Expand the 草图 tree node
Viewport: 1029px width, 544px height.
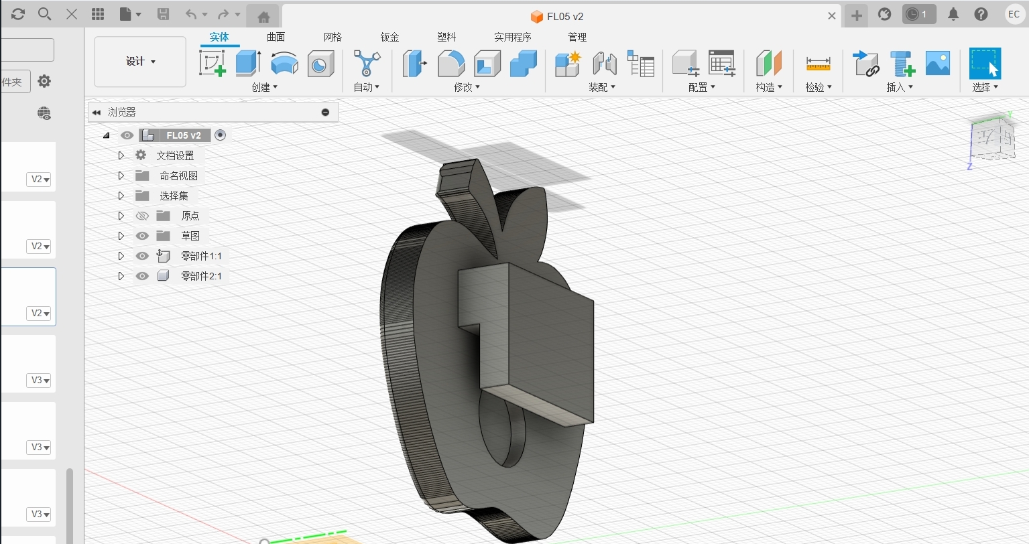coord(121,236)
